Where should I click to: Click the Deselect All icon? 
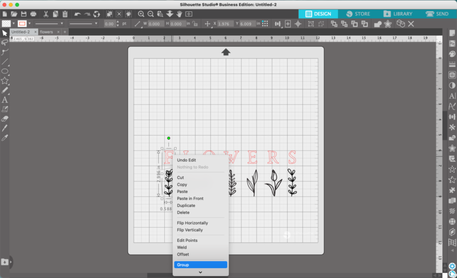pyautogui.click(x=119, y=14)
